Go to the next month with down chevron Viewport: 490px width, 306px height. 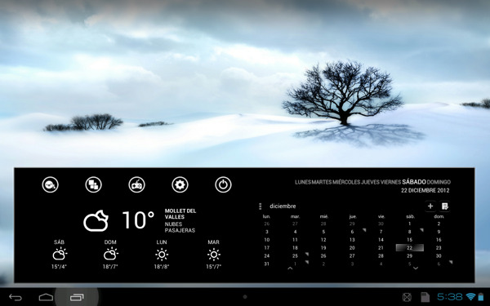pos(416,268)
